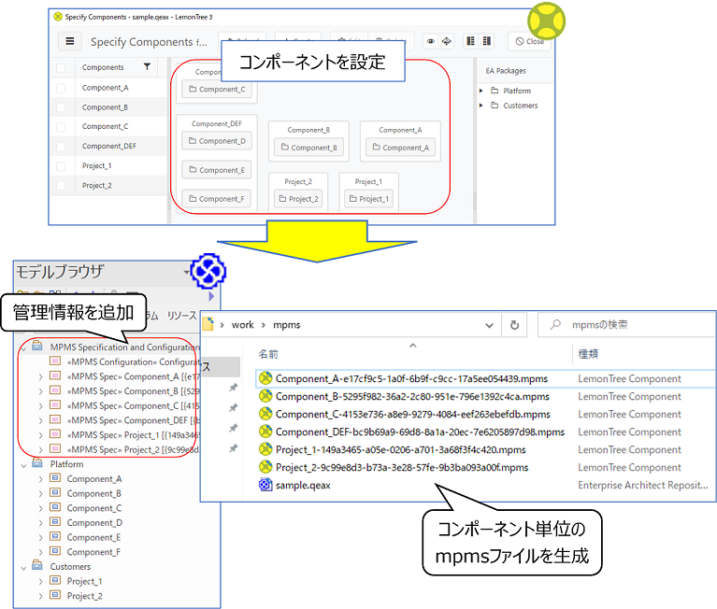Check the select-all Components header checkbox
This screenshot has height=609, width=717.
tap(61, 67)
